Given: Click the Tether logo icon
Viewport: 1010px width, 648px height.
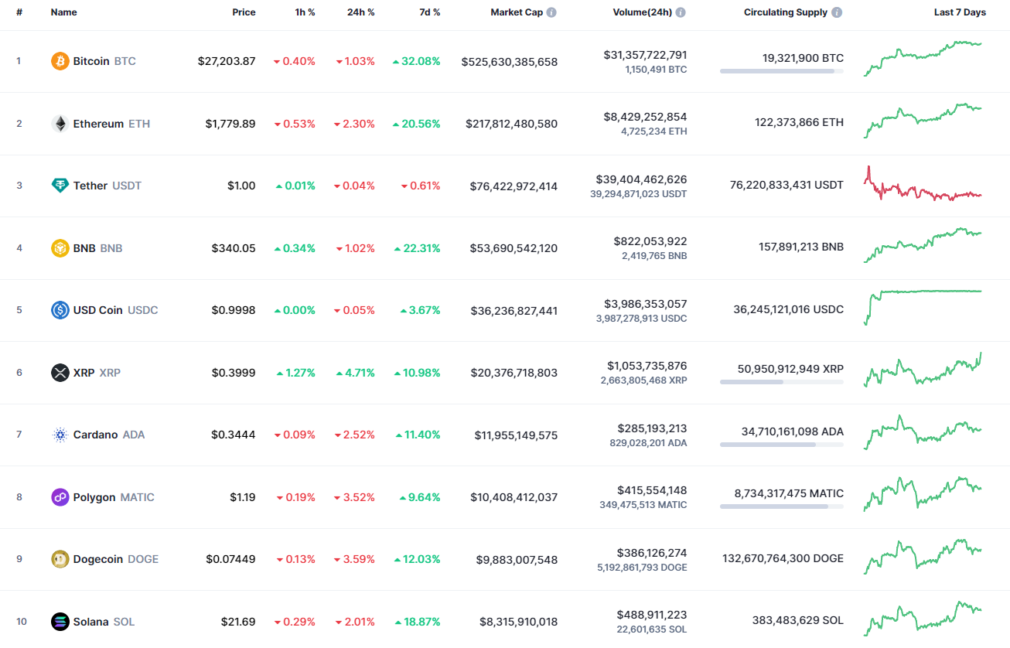Looking at the screenshot, I should tap(60, 186).
